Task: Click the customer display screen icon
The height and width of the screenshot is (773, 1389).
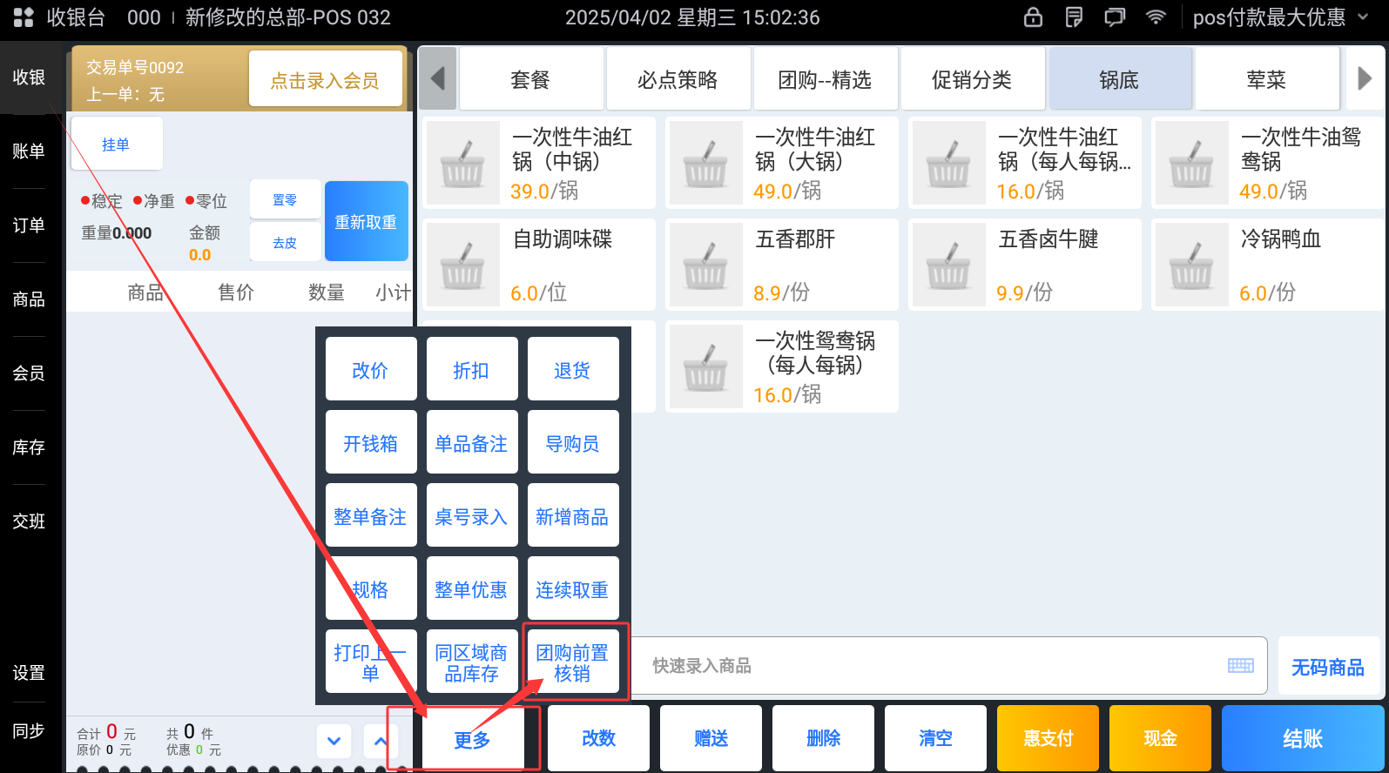Action: (1115, 17)
